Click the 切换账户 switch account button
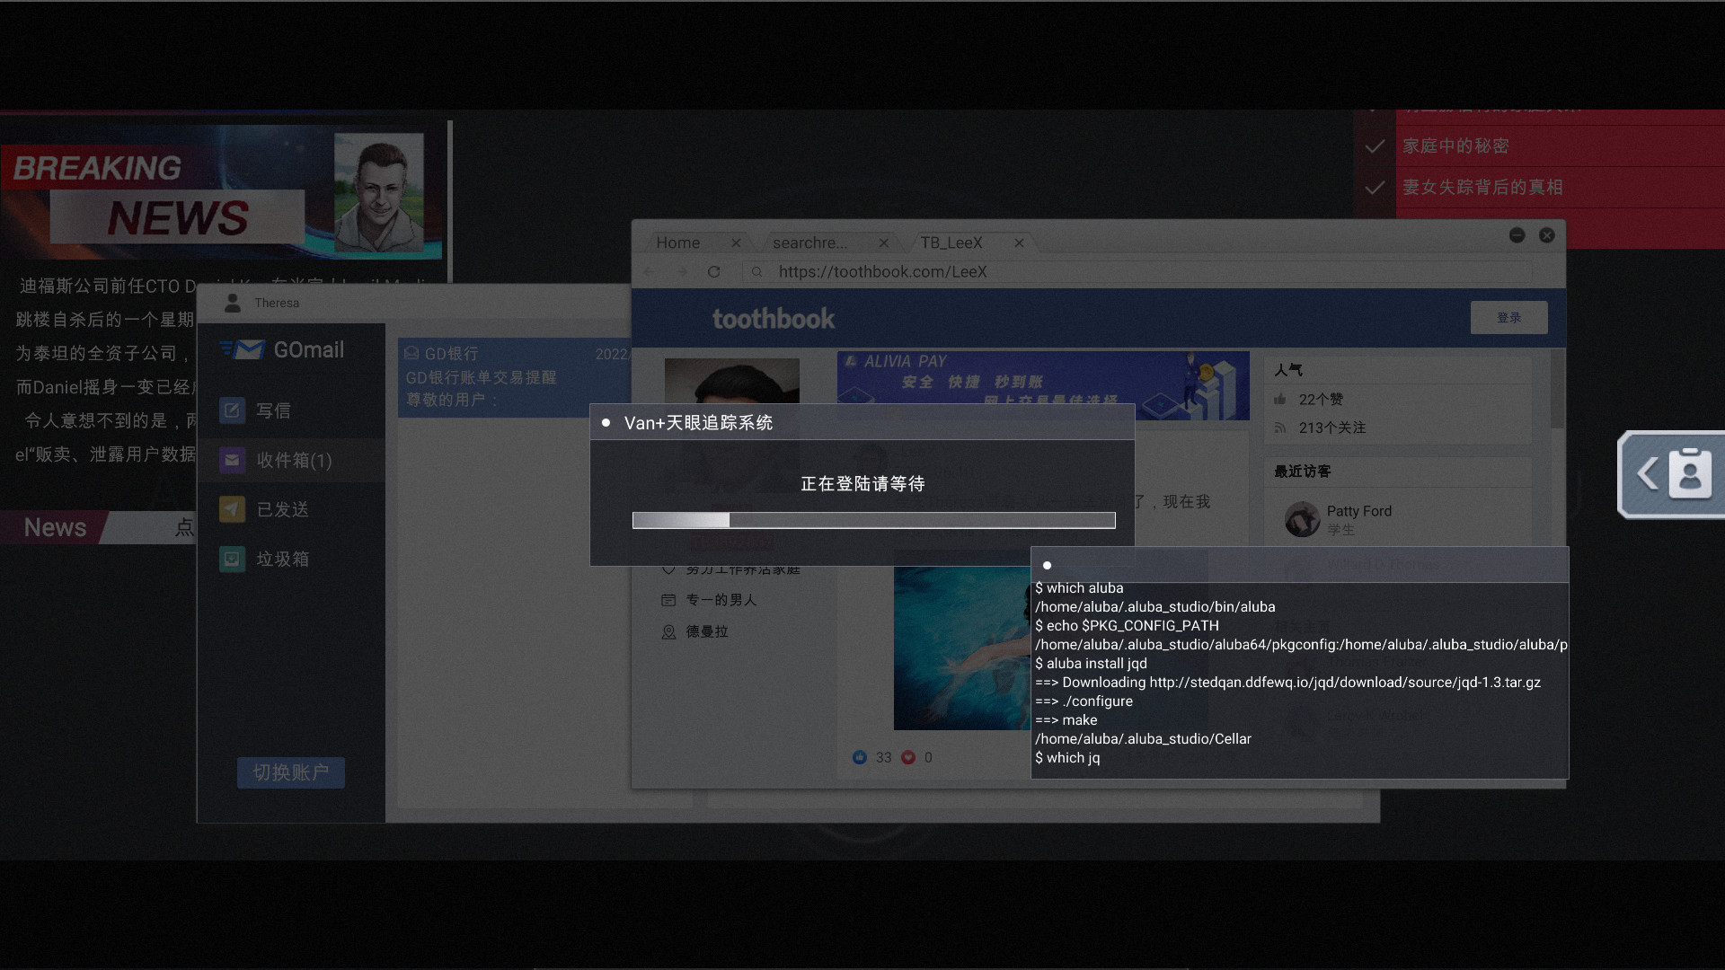This screenshot has width=1725, height=970. coord(290,772)
